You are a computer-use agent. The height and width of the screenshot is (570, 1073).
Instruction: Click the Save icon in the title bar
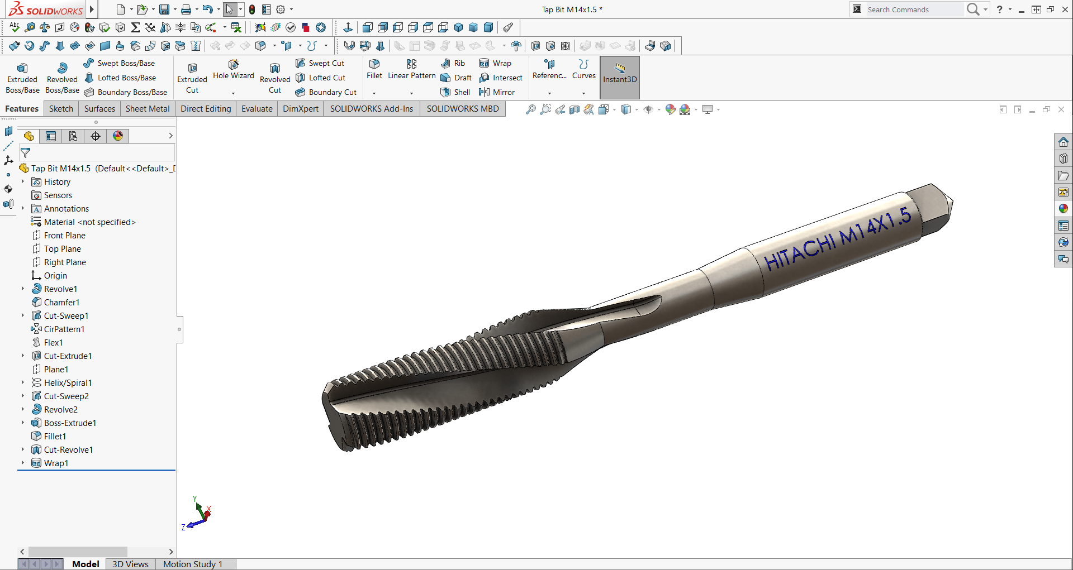(164, 9)
